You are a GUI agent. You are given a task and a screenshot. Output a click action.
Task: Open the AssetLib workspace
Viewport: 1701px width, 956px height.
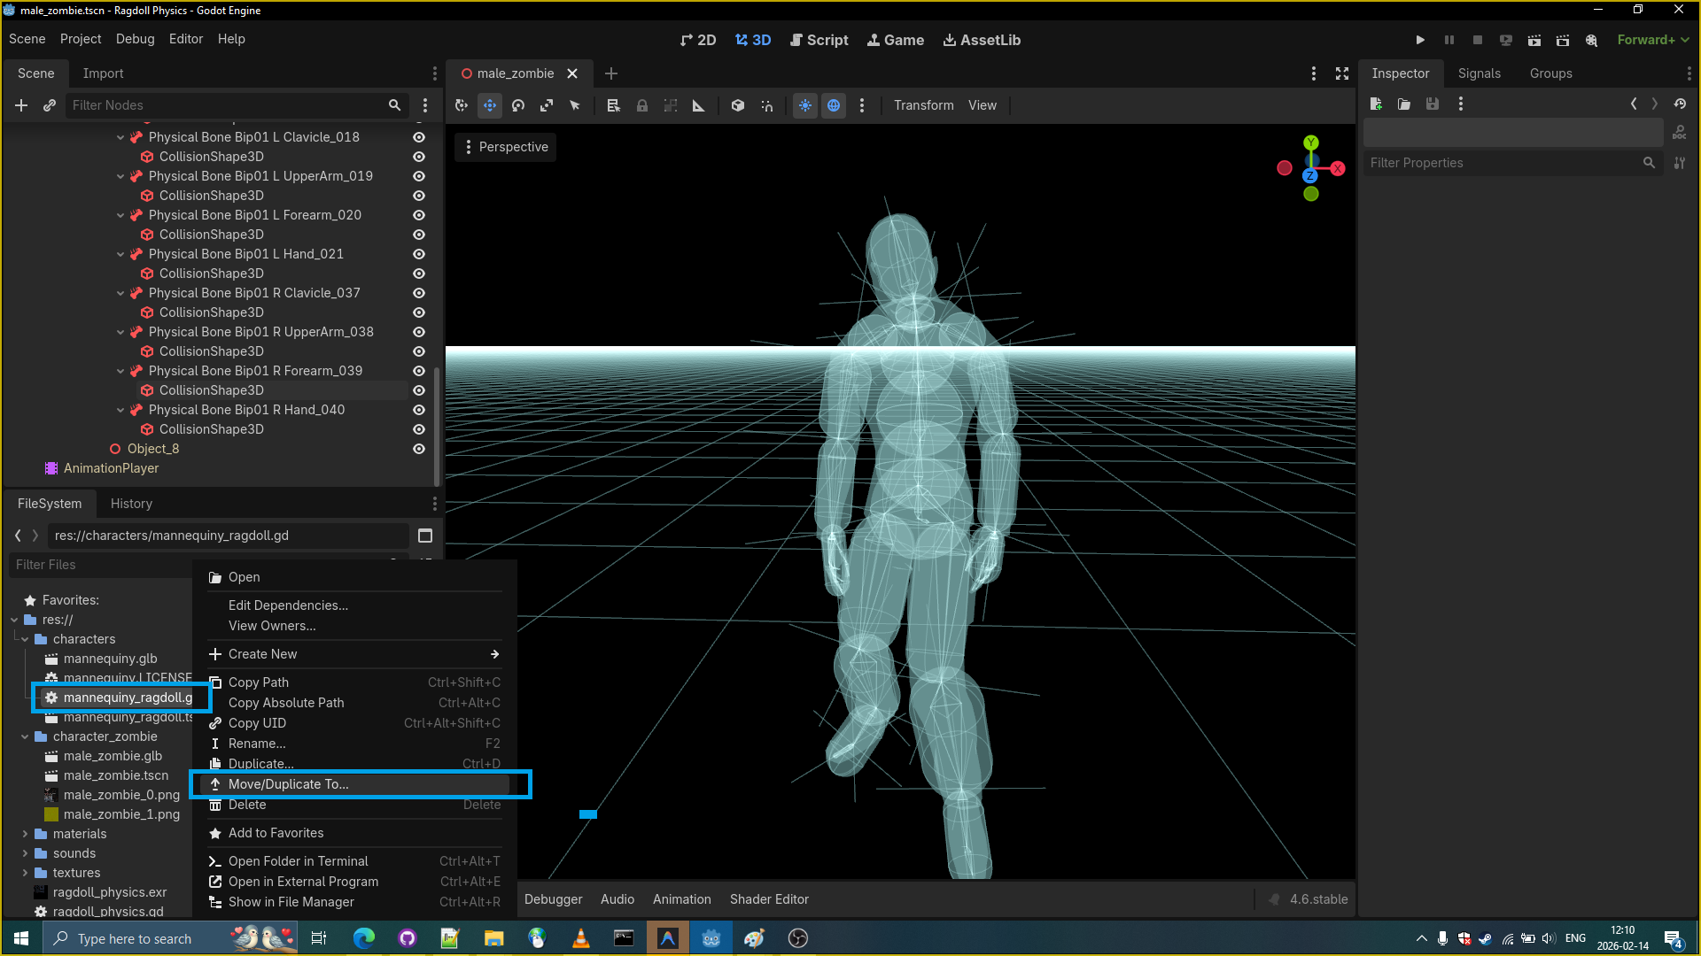point(982,40)
